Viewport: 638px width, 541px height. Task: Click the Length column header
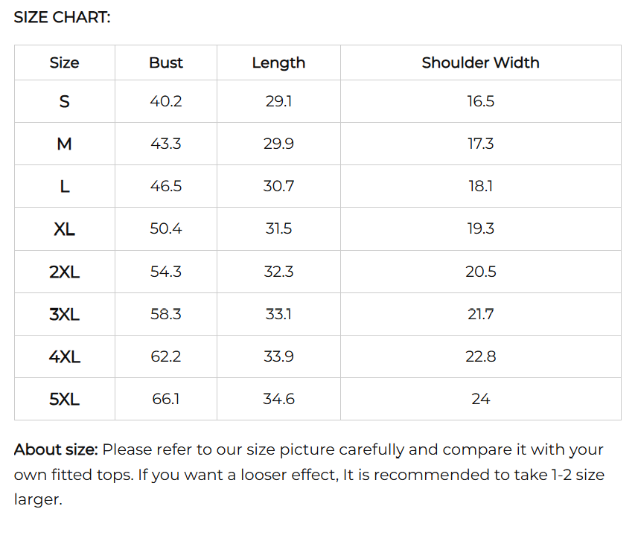(x=278, y=63)
